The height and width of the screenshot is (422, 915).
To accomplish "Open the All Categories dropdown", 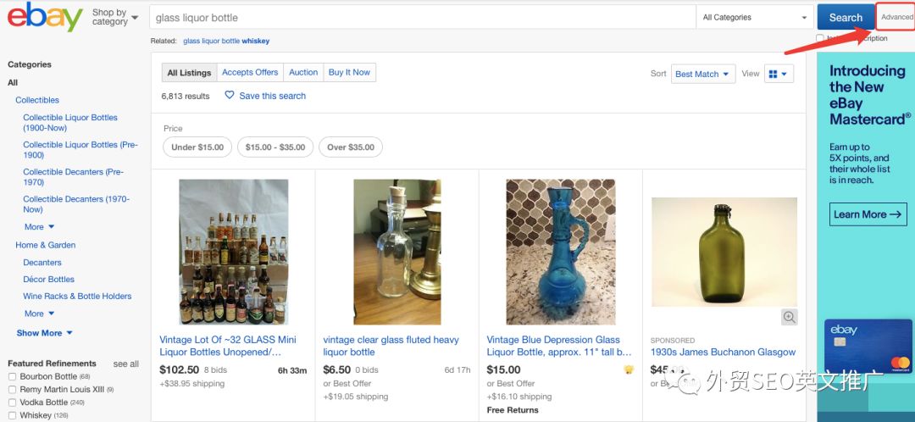I will tap(754, 18).
